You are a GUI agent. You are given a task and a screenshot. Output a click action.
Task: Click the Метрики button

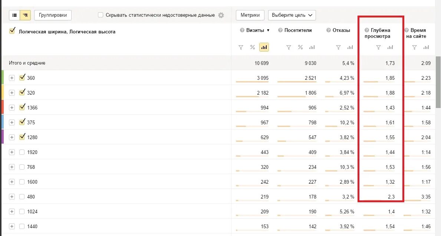(250, 15)
